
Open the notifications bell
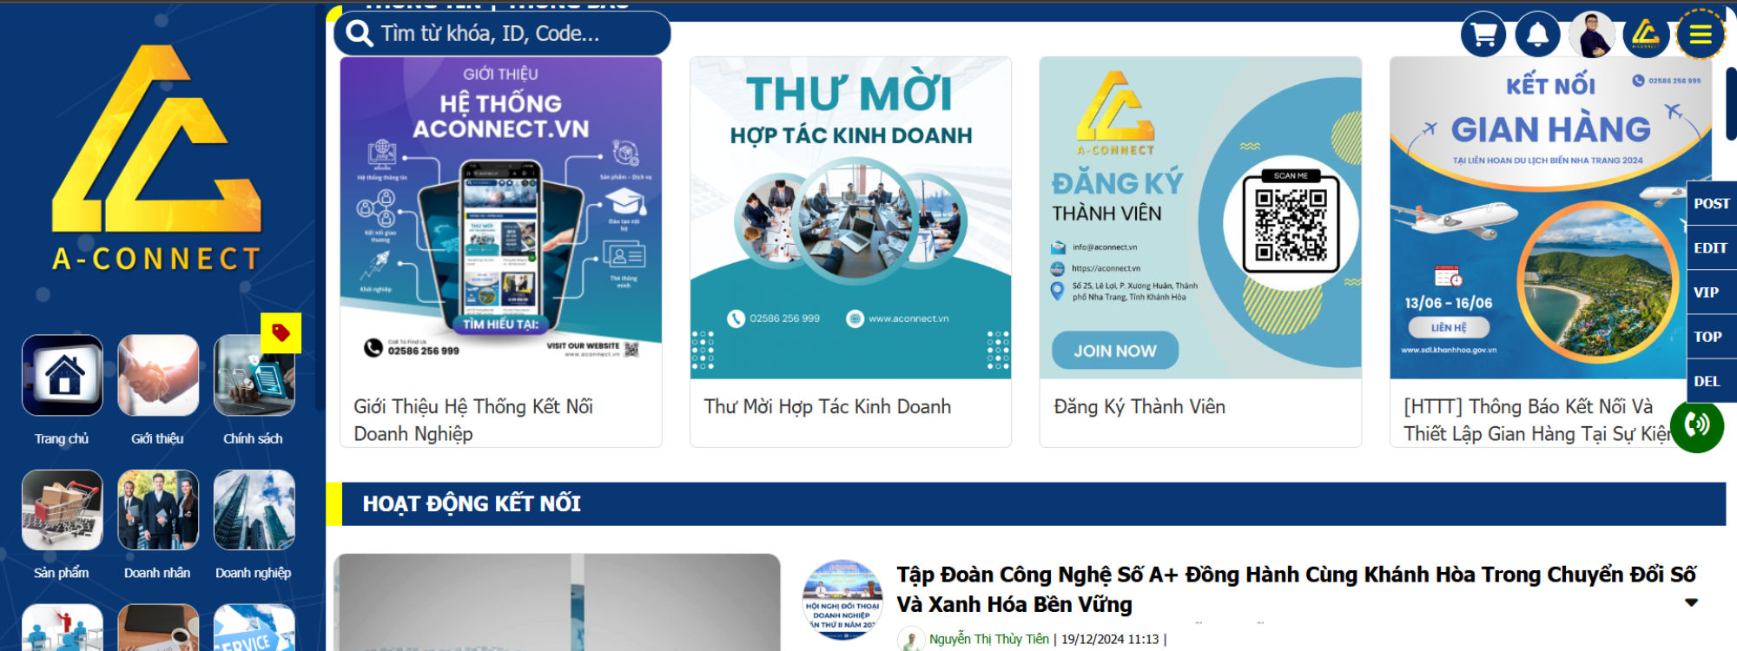pyautogui.click(x=1537, y=35)
